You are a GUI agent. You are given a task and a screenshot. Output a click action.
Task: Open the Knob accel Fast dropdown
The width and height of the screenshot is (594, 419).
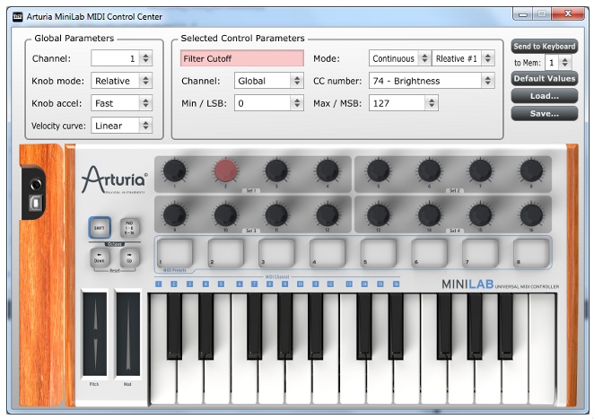(x=122, y=103)
